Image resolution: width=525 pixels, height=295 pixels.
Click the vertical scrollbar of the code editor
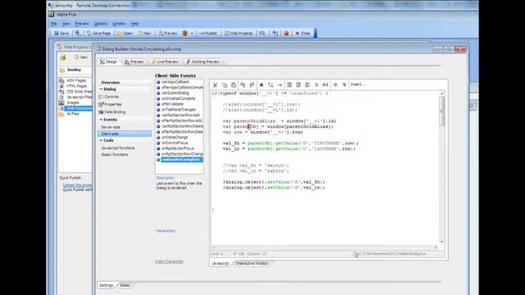coord(442,167)
